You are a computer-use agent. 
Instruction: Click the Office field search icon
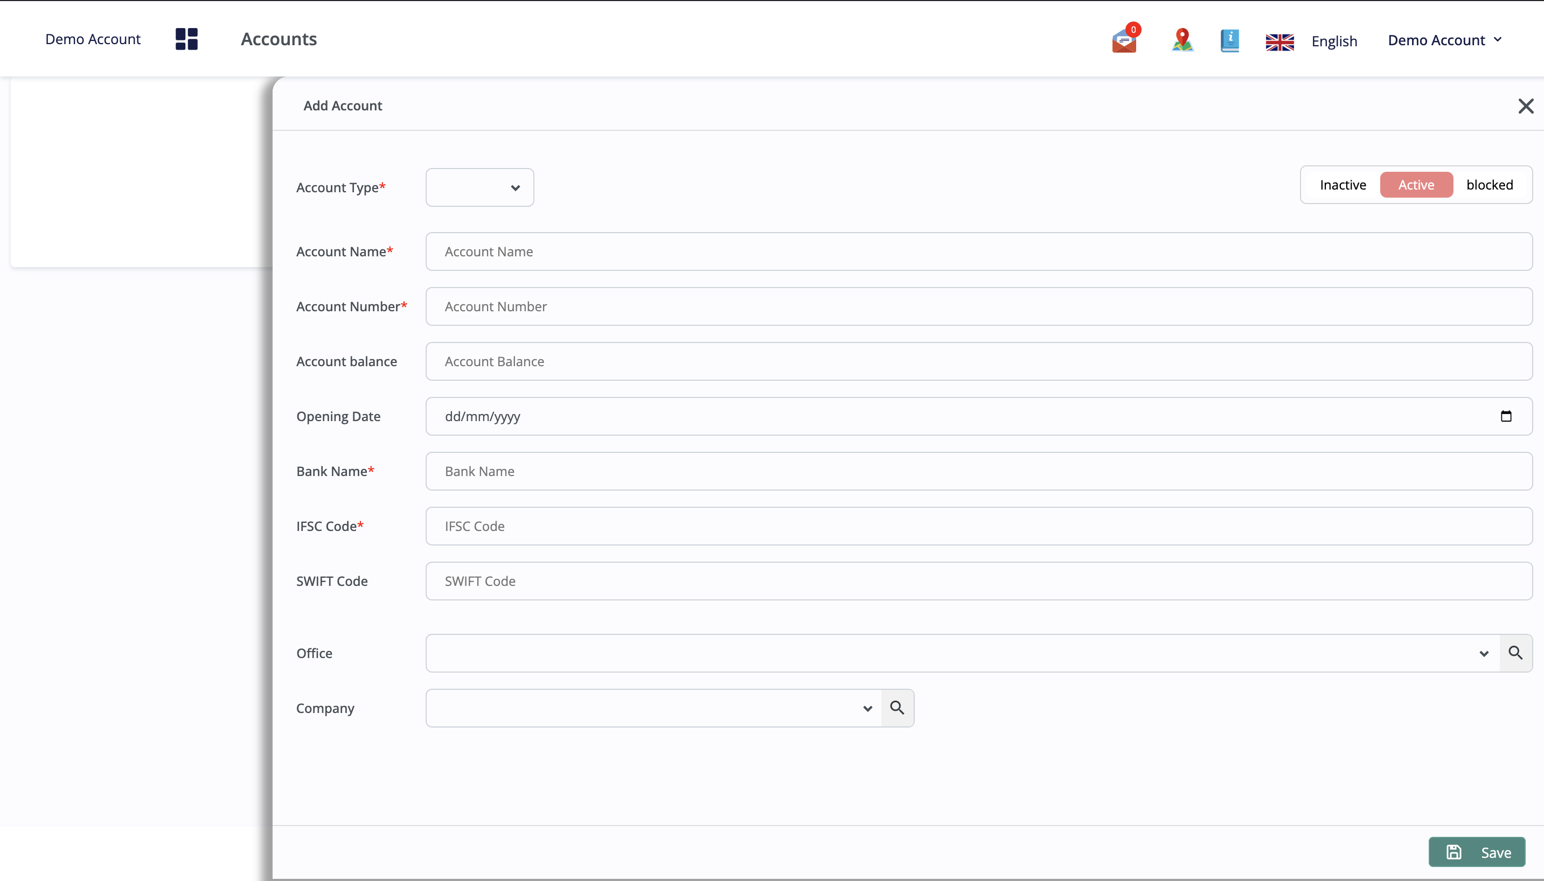[x=1517, y=653]
